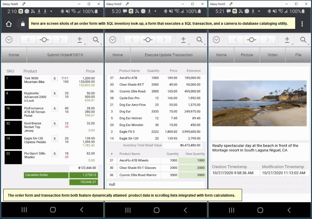Tap the beach photo thumbnail
Screen dimensions: 312x219
coord(259,103)
